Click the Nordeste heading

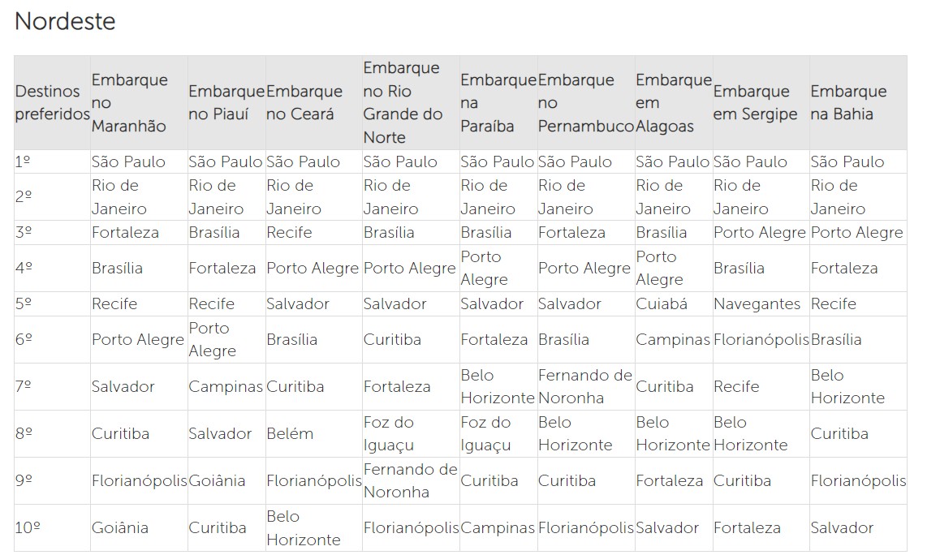65,22
